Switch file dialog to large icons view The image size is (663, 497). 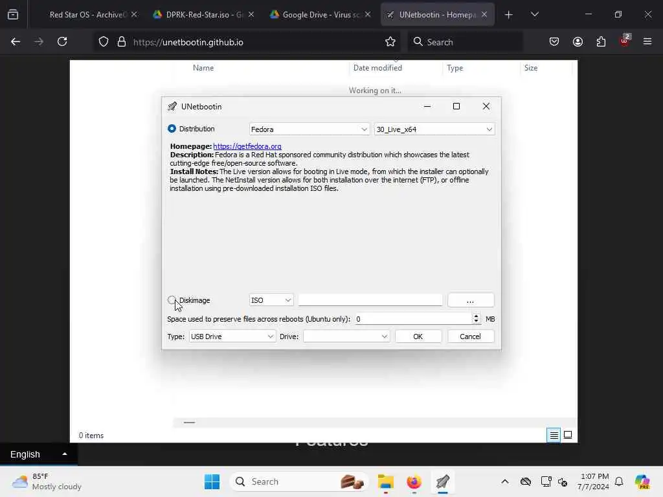point(568,435)
